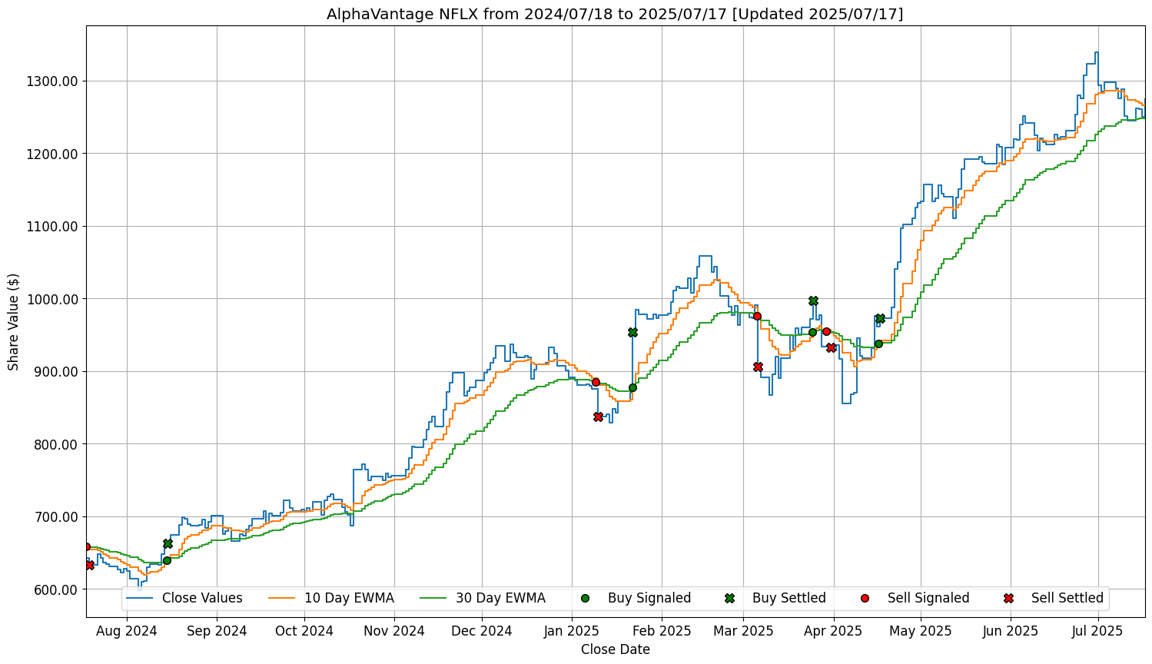
Task: Click the 'Jun 2025' x-axis tick label
Action: coord(1010,631)
